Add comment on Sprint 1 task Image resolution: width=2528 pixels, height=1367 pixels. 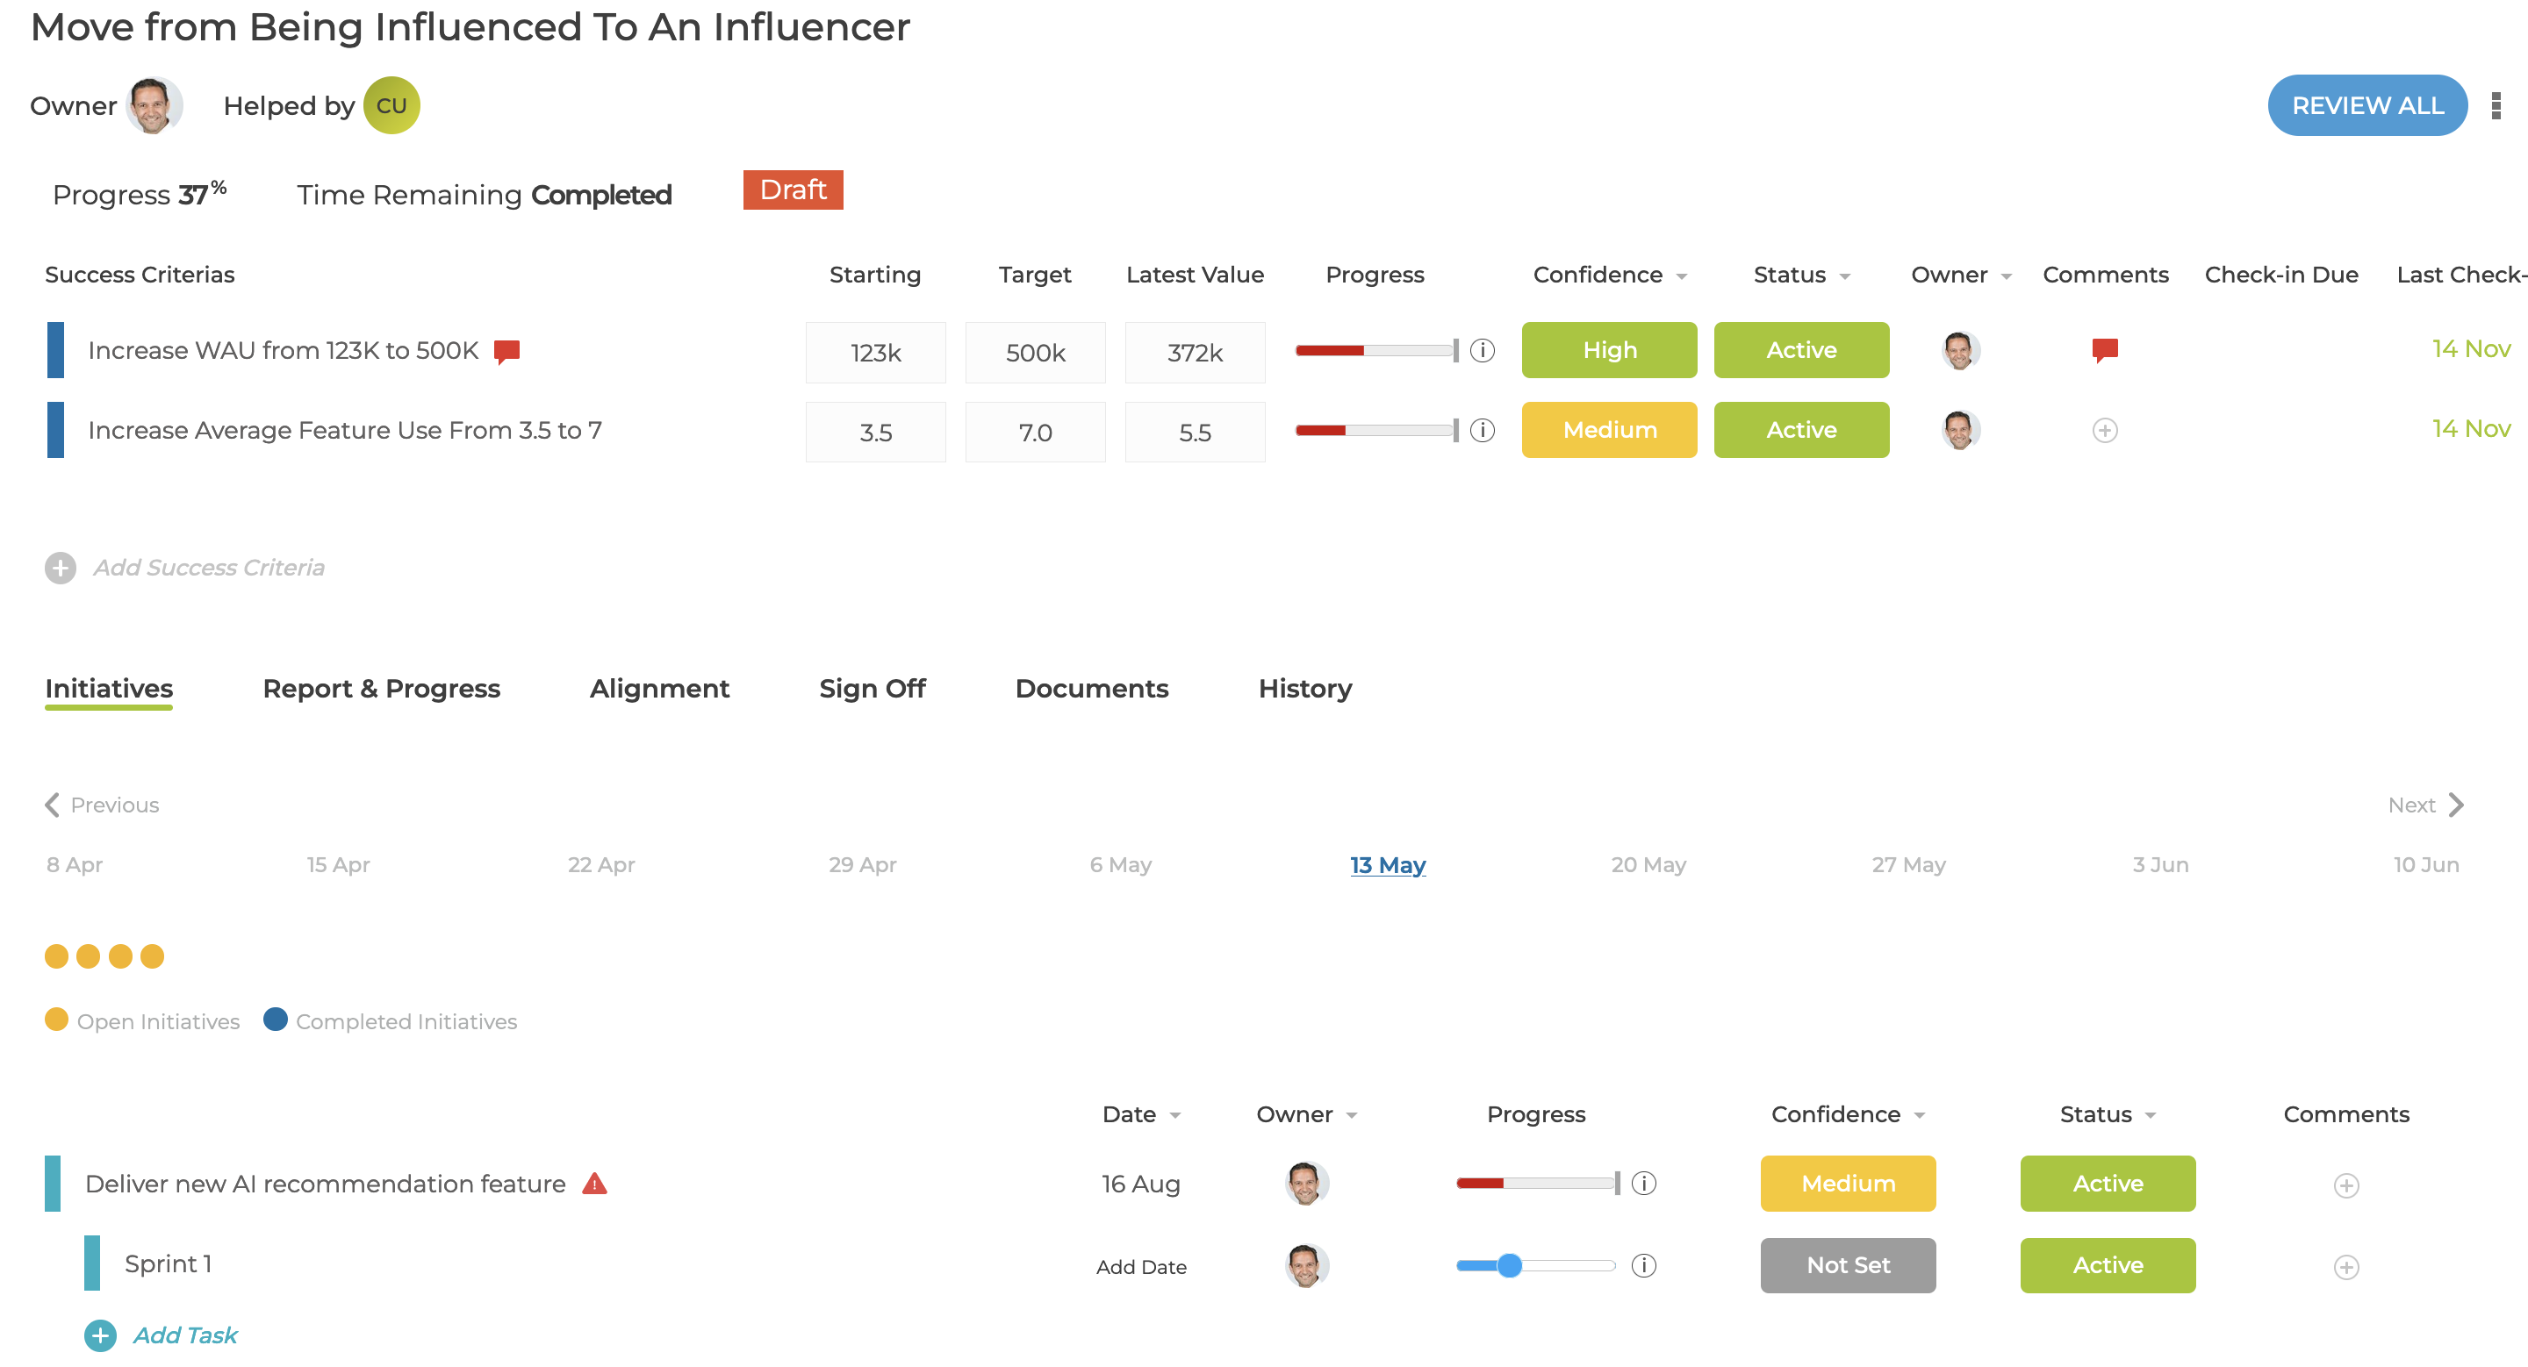coord(2345,1266)
